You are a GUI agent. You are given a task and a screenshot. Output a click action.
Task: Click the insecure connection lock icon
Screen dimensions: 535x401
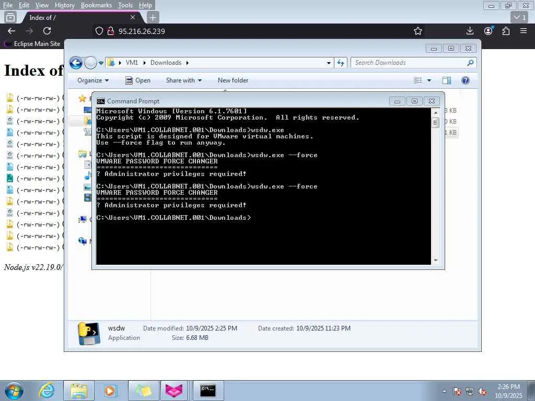tap(111, 31)
